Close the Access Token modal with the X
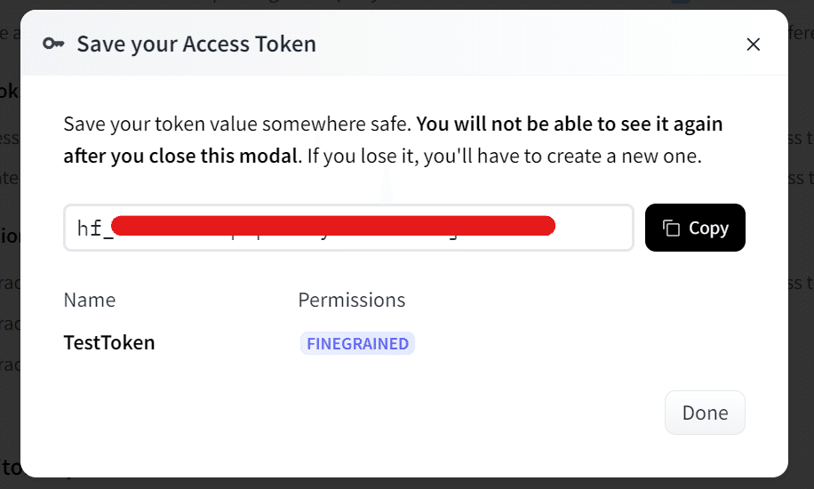 point(753,44)
